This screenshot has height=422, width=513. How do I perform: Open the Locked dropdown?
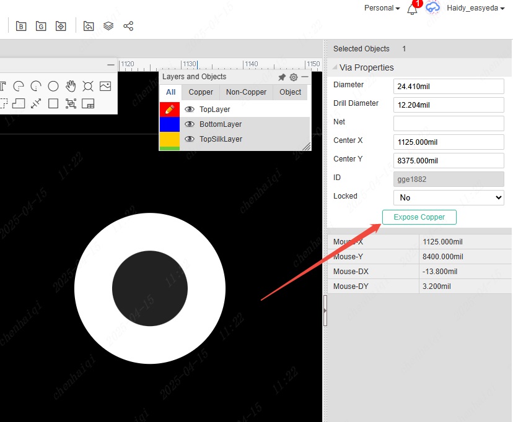click(449, 197)
